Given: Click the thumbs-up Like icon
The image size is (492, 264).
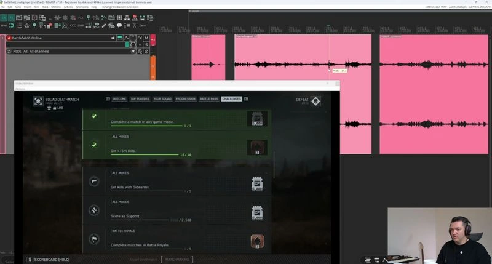Looking at the screenshot, I should tap(55, 108).
